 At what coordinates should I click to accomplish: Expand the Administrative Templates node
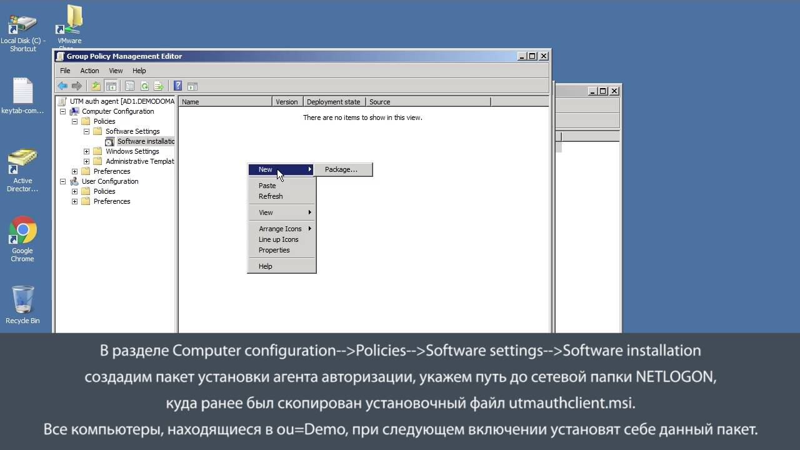[x=86, y=161]
